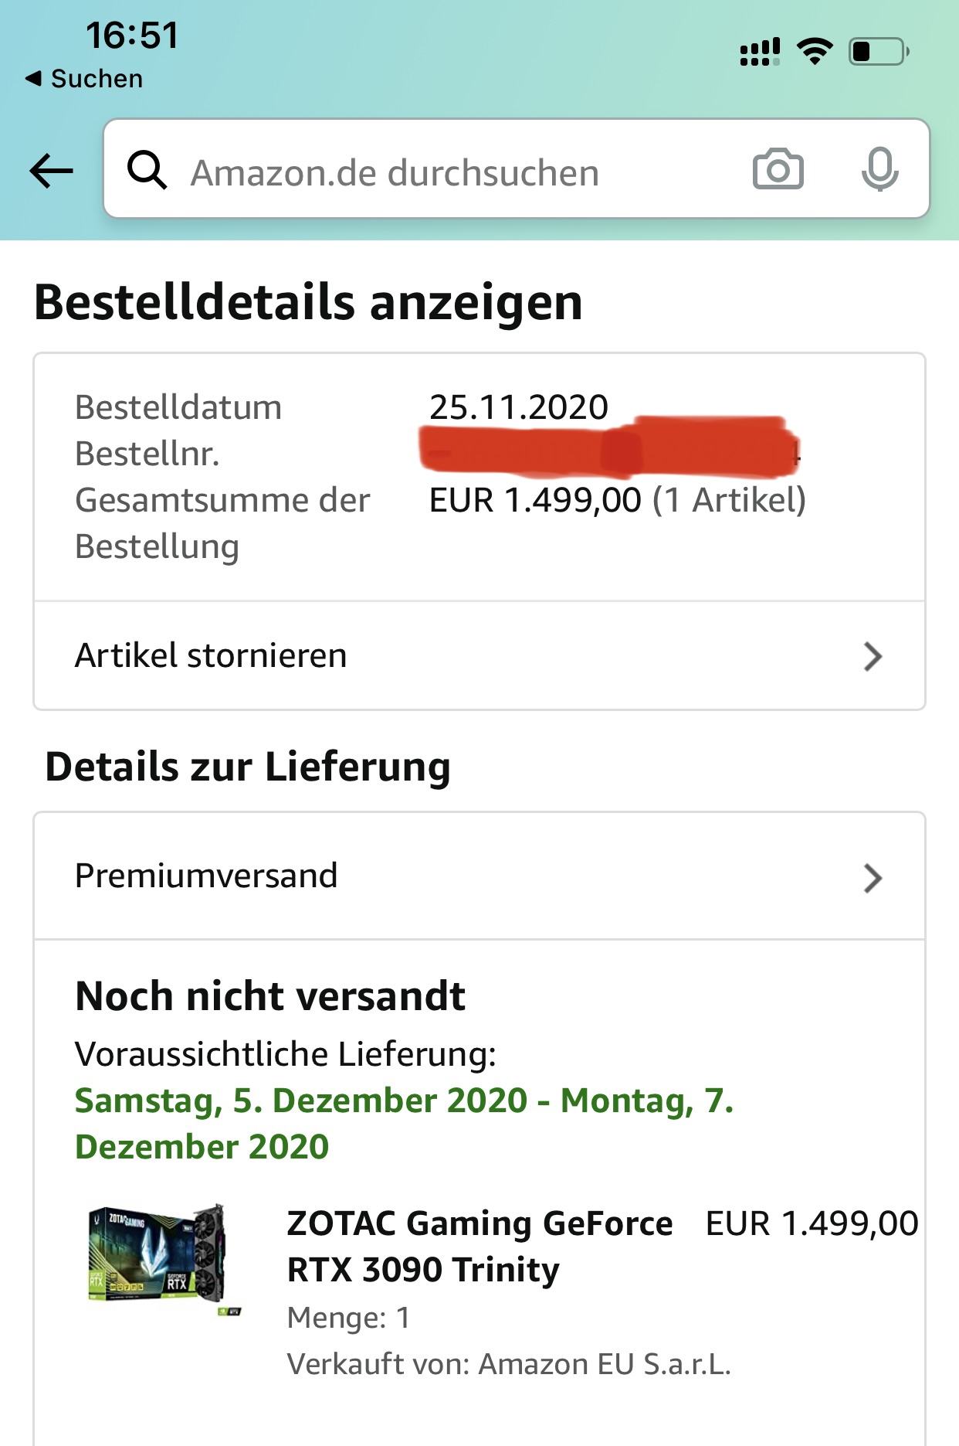Open the ZOTAC RTX 3090 product thumbnail
The width and height of the screenshot is (959, 1446).
164,1260
